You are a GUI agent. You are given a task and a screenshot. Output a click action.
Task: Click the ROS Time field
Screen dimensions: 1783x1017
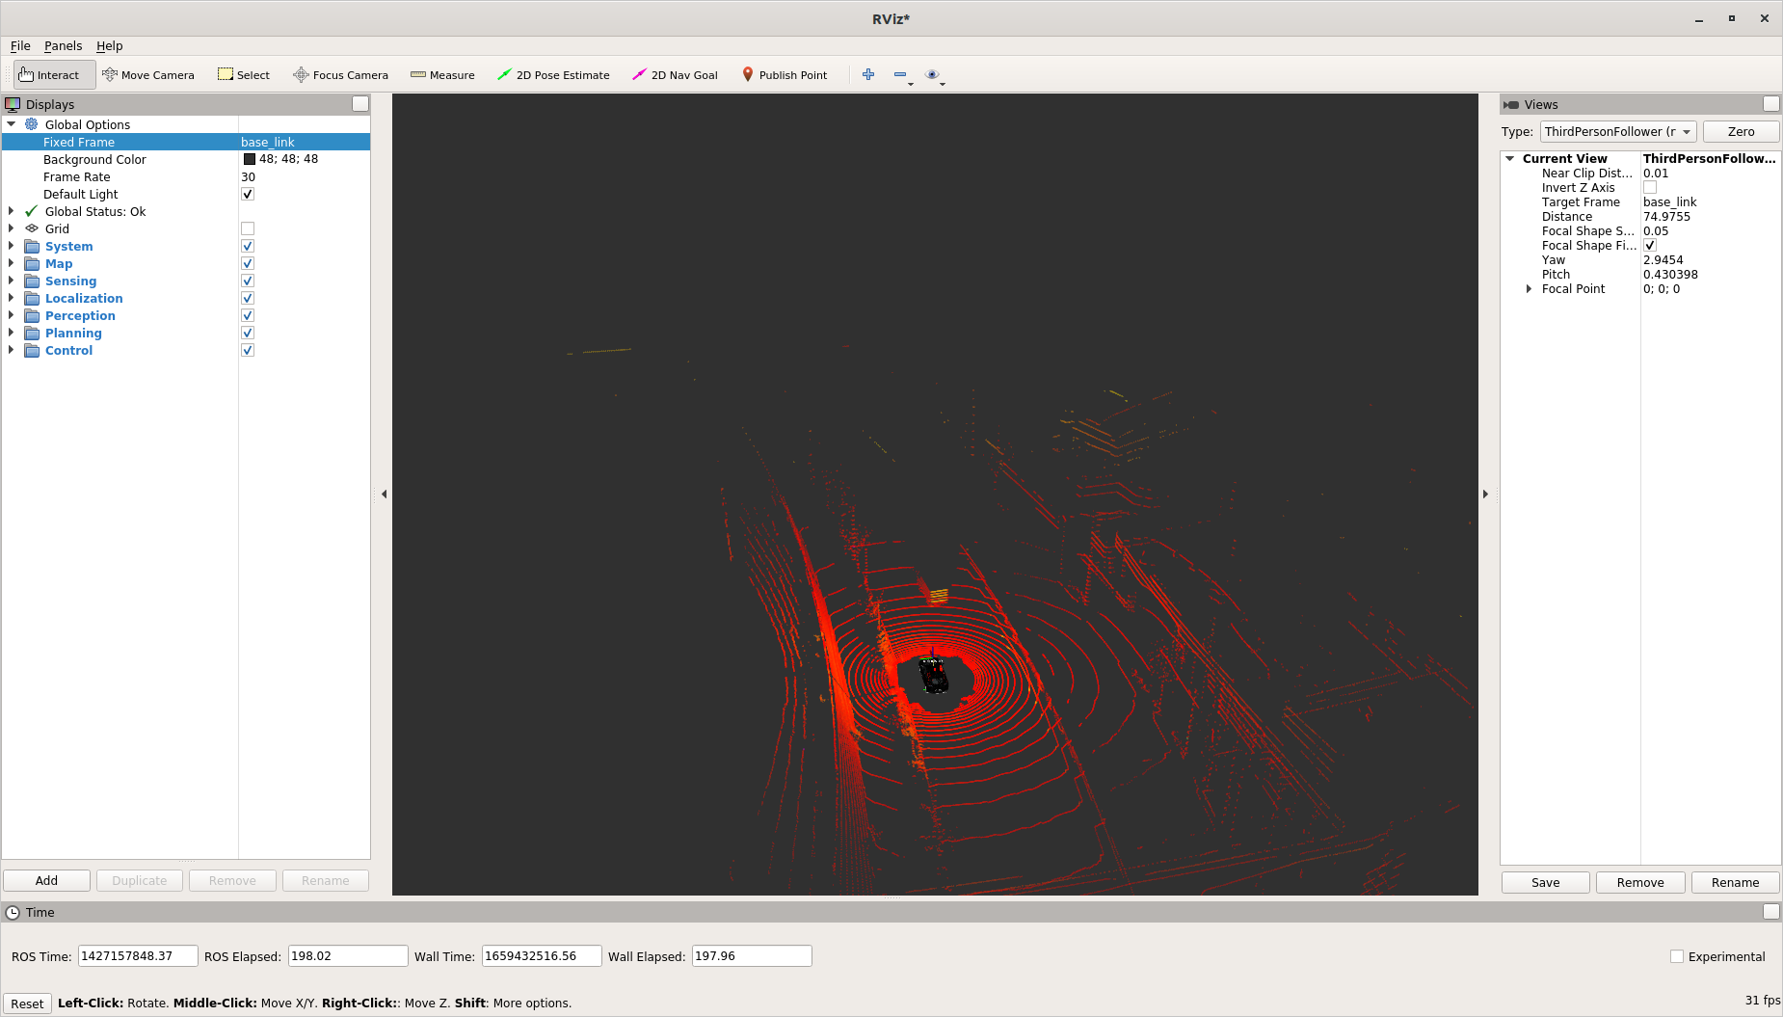138,956
